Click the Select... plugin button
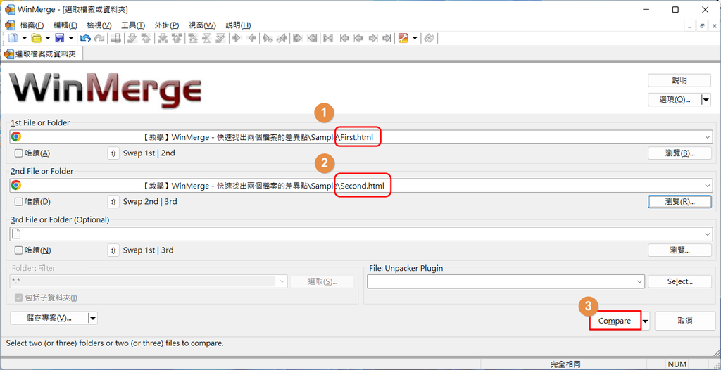 (679, 281)
